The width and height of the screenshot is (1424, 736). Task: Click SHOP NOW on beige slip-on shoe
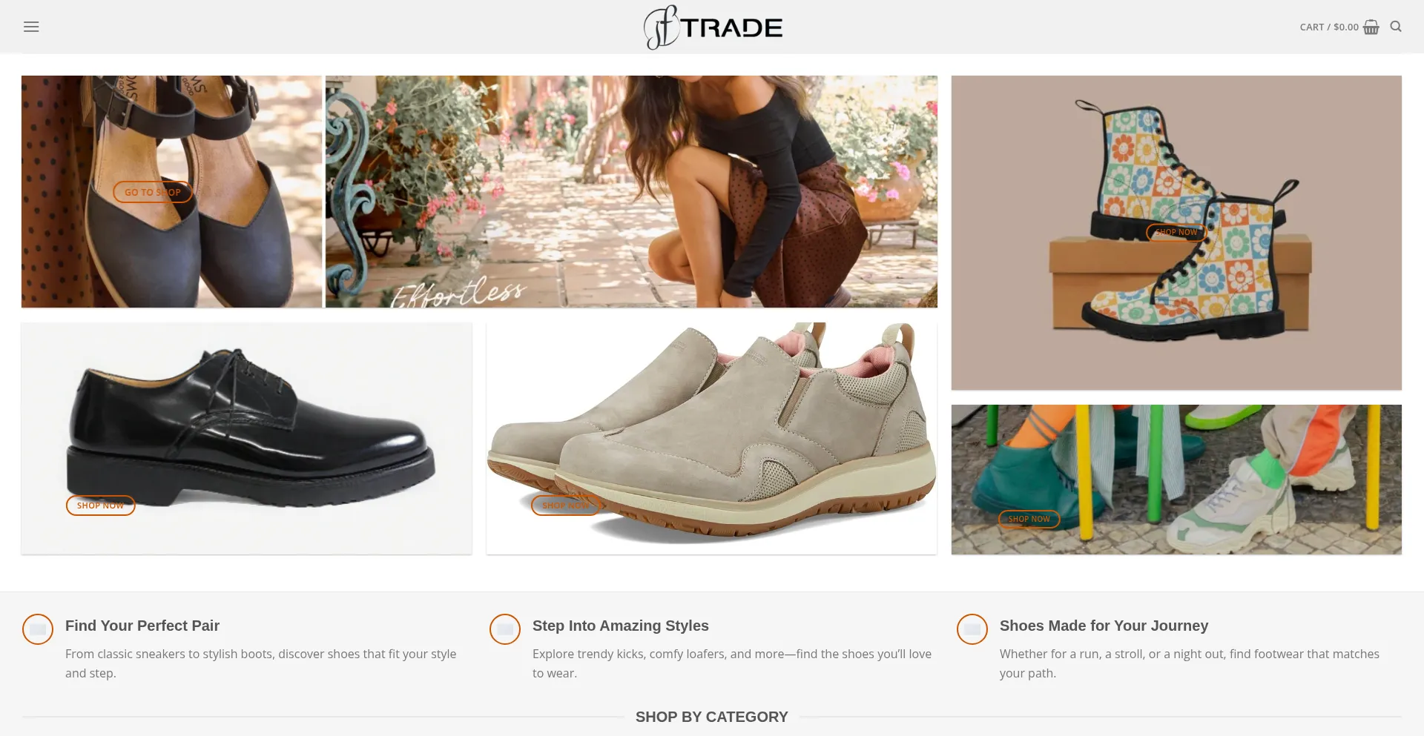point(565,505)
